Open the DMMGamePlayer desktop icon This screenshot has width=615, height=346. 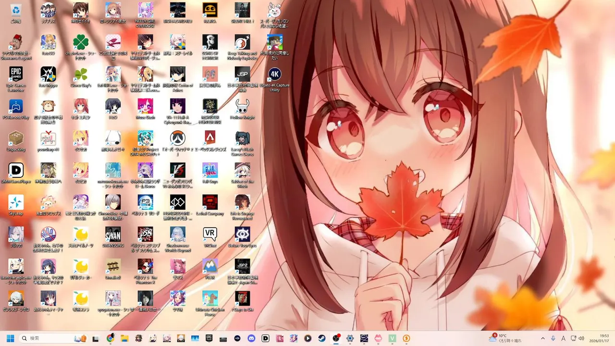[16, 173]
